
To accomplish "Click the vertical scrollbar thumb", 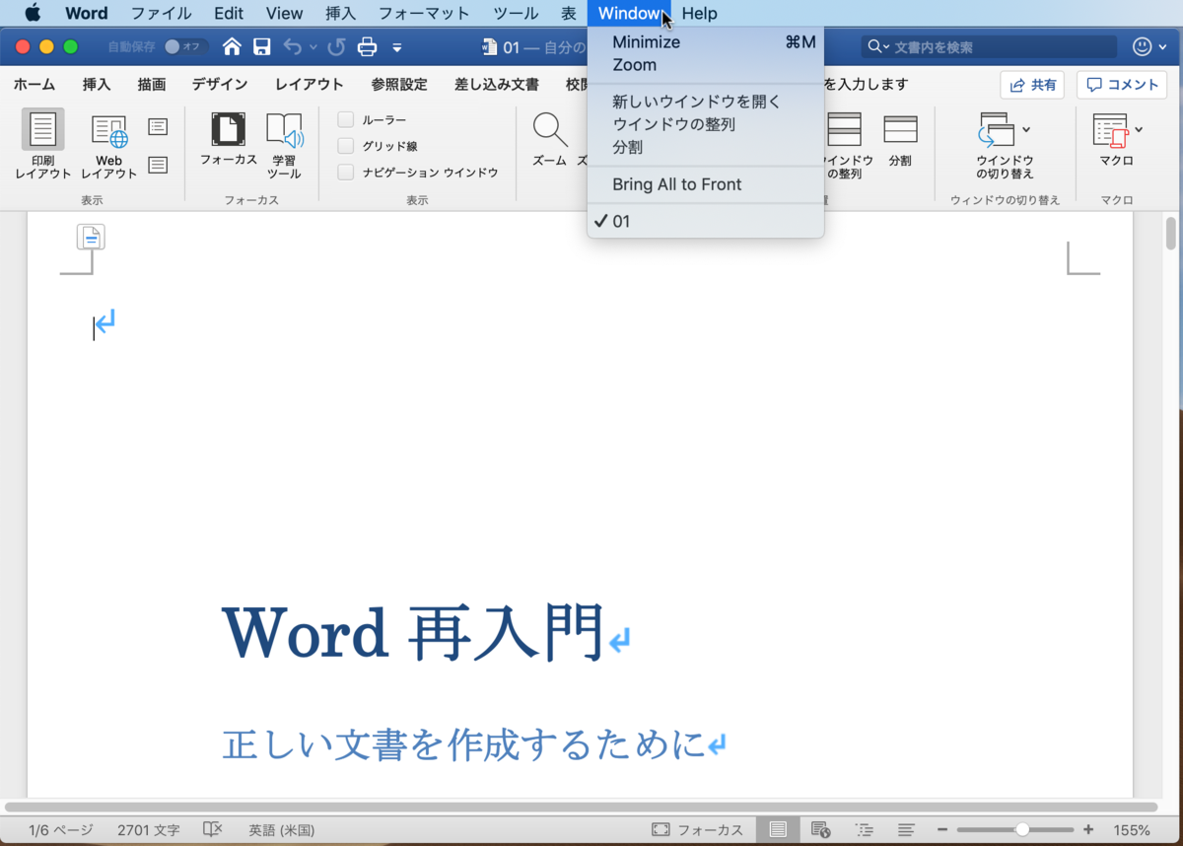I will 1171,234.
